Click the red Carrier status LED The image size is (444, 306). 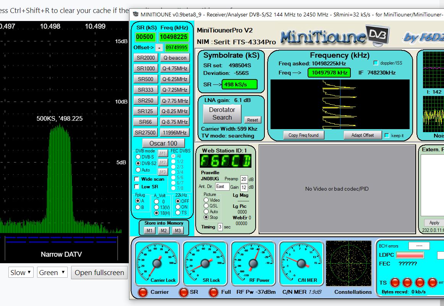coord(143,292)
